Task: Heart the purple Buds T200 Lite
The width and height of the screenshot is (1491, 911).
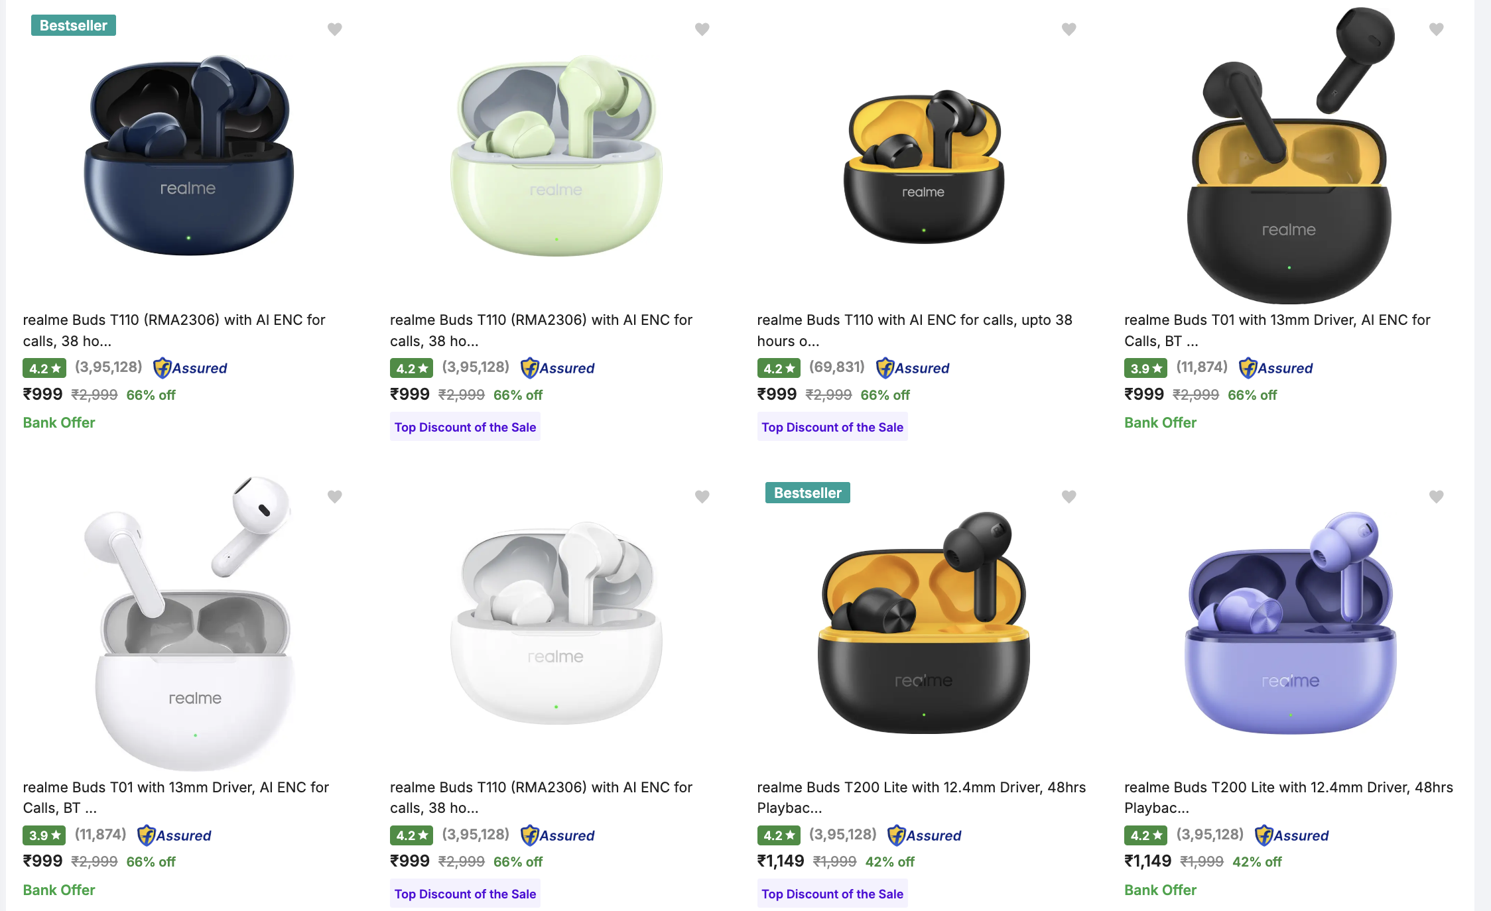Action: click(1436, 497)
